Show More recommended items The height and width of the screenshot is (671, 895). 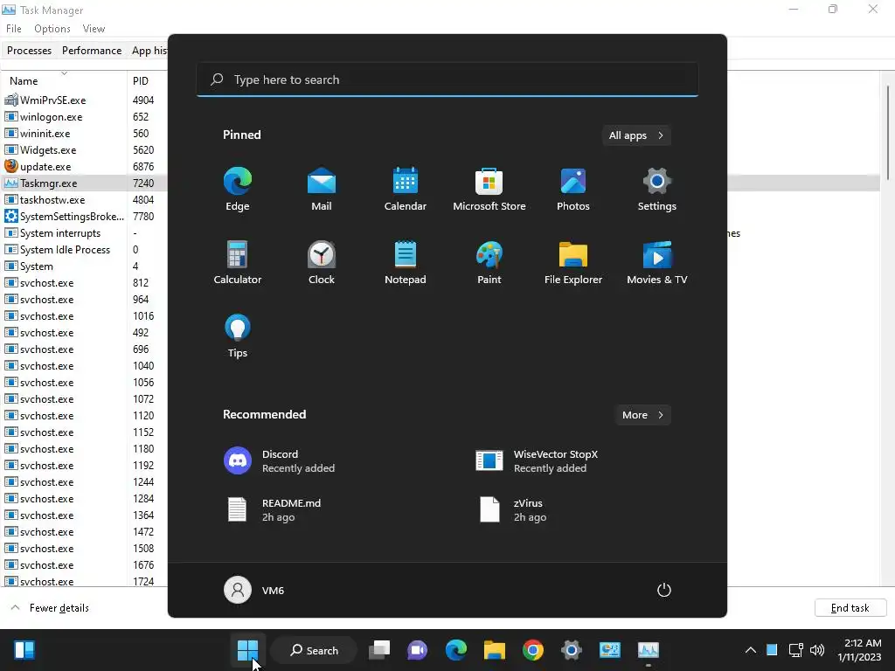tap(642, 415)
